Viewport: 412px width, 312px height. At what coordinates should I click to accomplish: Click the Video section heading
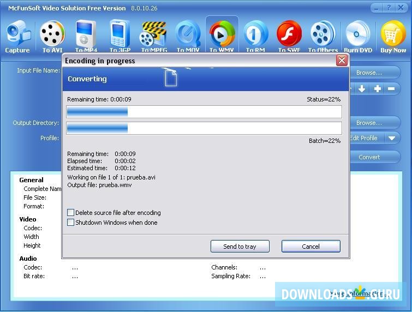pyautogui.click(x=28, y=219)
